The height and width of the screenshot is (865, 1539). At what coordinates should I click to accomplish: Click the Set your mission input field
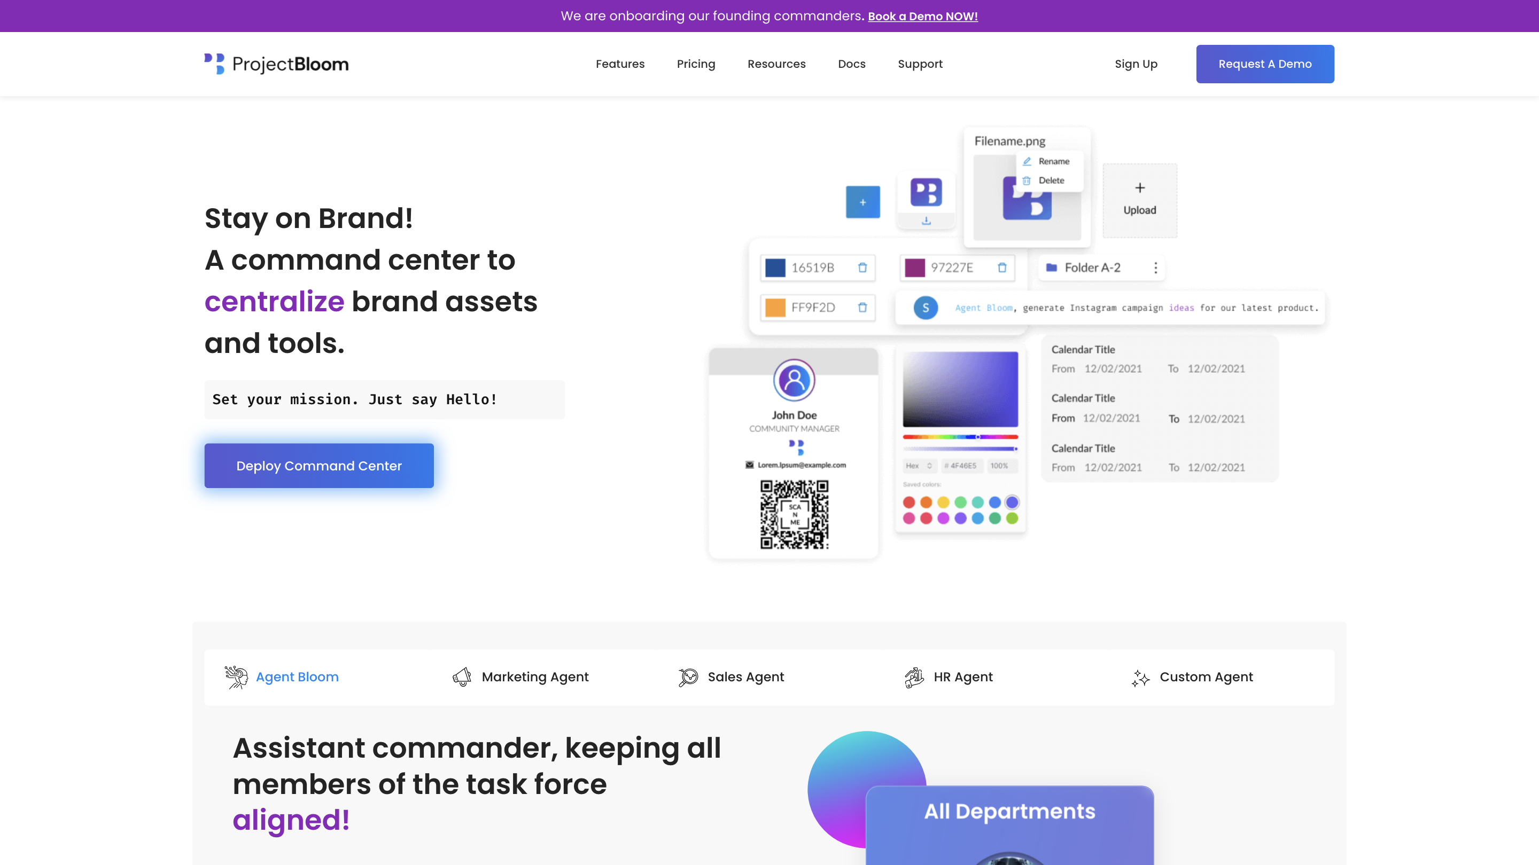384,399
